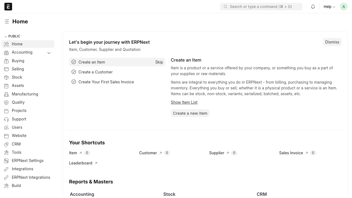Toggle the Create an Item step checkmark
The height and width of the screenshot is (198, 352).
[x=74, y=62]
